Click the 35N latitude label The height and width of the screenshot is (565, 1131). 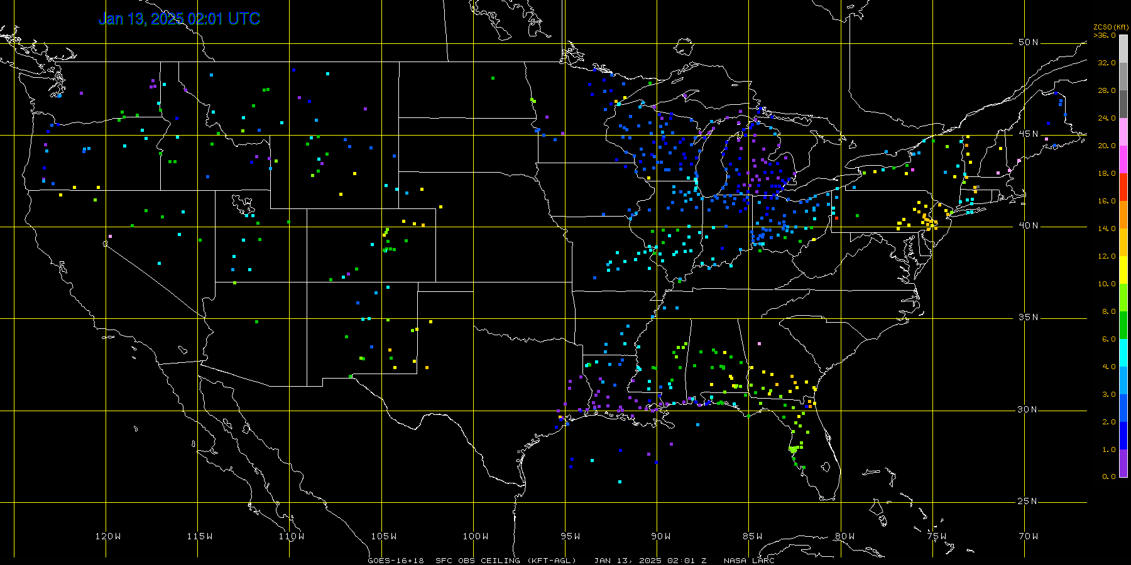tap(1029, 317)
